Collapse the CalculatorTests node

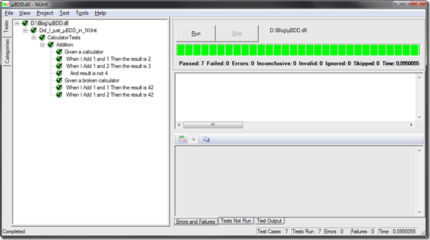[x=34, y=37]
